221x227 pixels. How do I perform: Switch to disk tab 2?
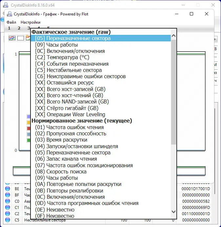tap(19, 28)
